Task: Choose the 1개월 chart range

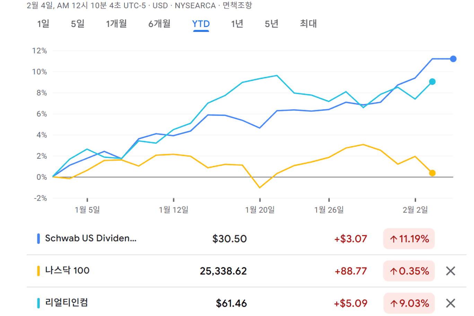Action: [116, 24]
